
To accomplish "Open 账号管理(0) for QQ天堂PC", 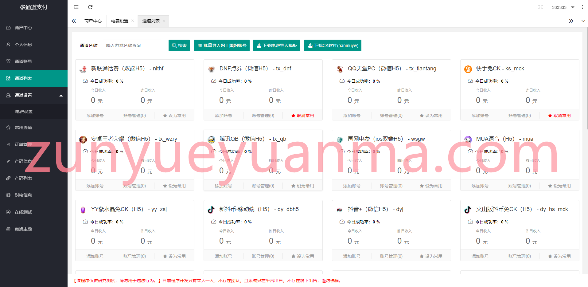I will click(x=391, y=116).
